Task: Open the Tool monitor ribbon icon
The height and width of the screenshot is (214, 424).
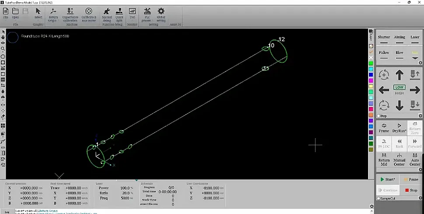Action: tap(132, 13)
